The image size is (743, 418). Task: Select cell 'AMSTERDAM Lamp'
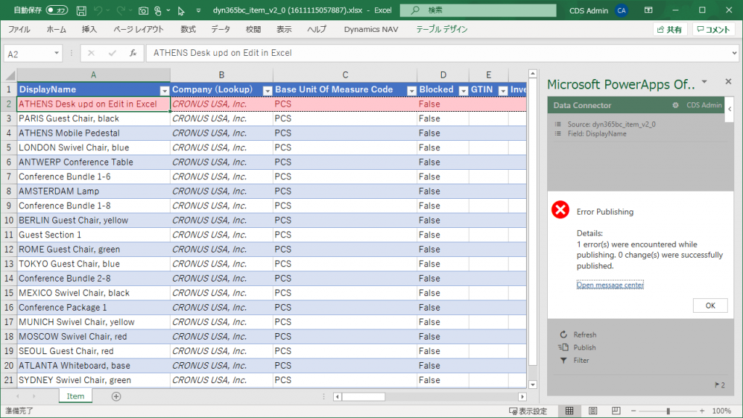pos(94,191)
